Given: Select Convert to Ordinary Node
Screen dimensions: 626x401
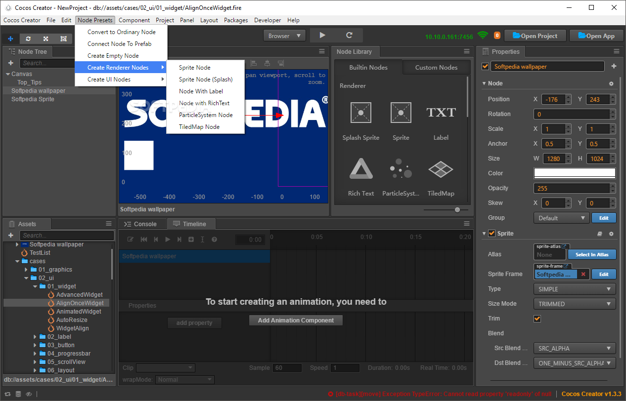Looking at the screenshot, I should click(x=121, y=32).
